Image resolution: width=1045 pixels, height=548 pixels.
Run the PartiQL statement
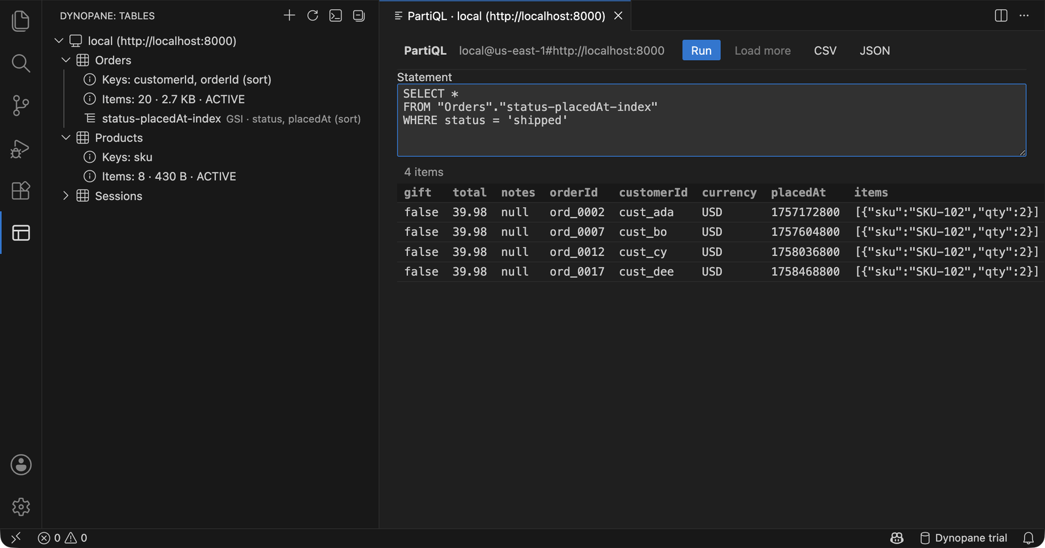(701, 50)
